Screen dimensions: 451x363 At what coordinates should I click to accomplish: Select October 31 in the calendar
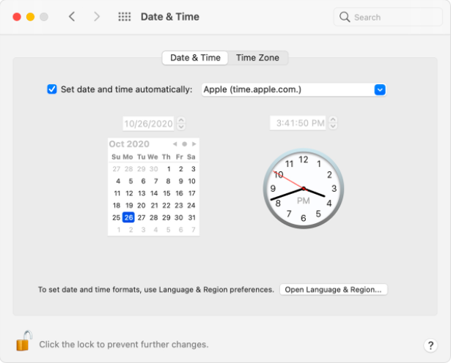coord(192,217)
